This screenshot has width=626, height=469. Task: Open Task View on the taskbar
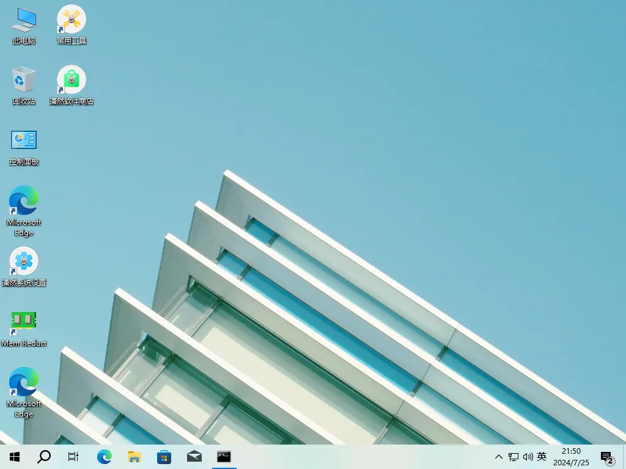[x=73, y=456]
